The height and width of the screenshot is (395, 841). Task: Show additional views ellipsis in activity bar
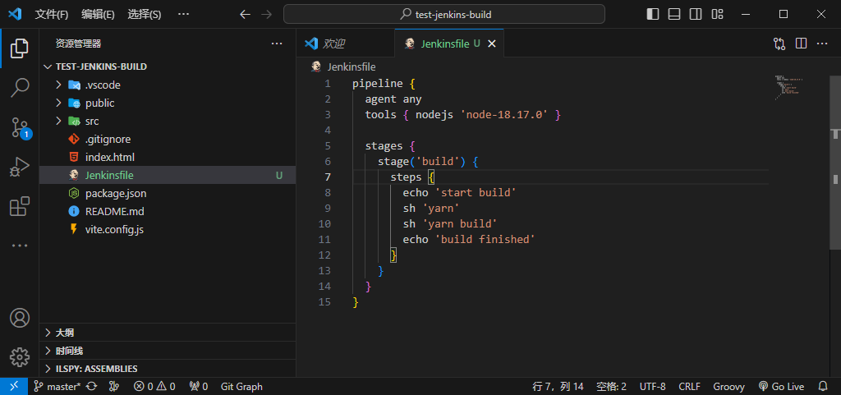tap(20, 246)
